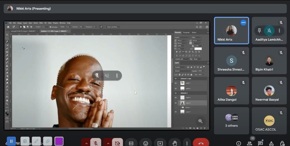
Task: Click the blue pause button
Action: pos(11,141)
